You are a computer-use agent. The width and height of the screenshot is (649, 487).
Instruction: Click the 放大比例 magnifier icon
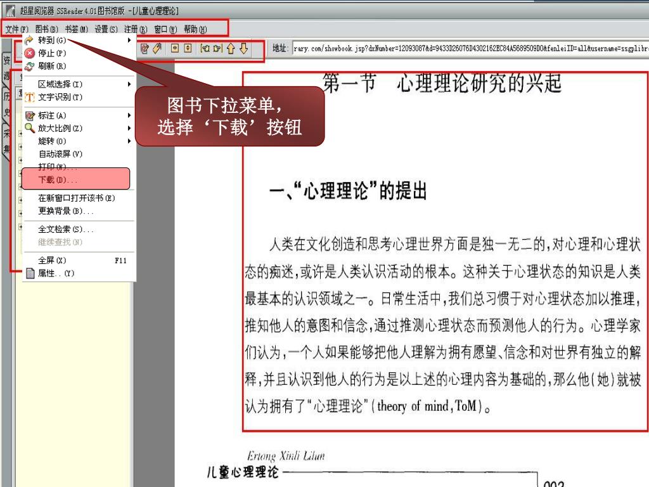pyautogui.click(x=29, y=128)
